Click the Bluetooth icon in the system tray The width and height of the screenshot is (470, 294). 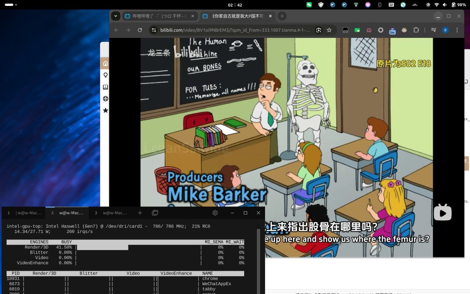[x=380, y=5]
